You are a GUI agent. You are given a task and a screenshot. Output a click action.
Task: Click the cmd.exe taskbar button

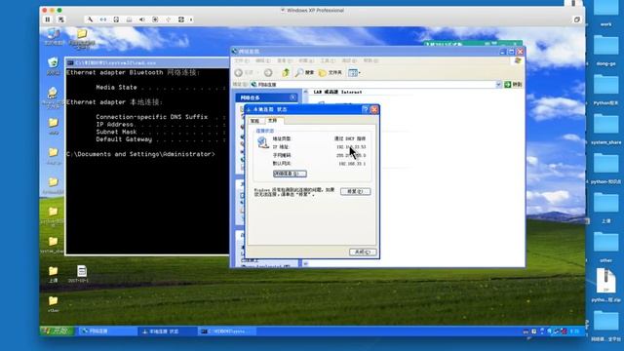[x=227, y=331]
